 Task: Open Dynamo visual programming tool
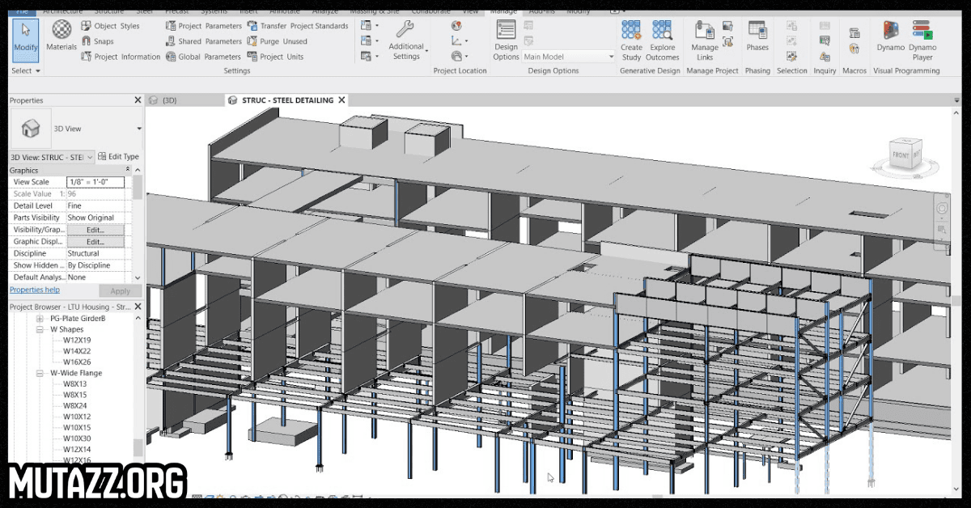[890, 36]
